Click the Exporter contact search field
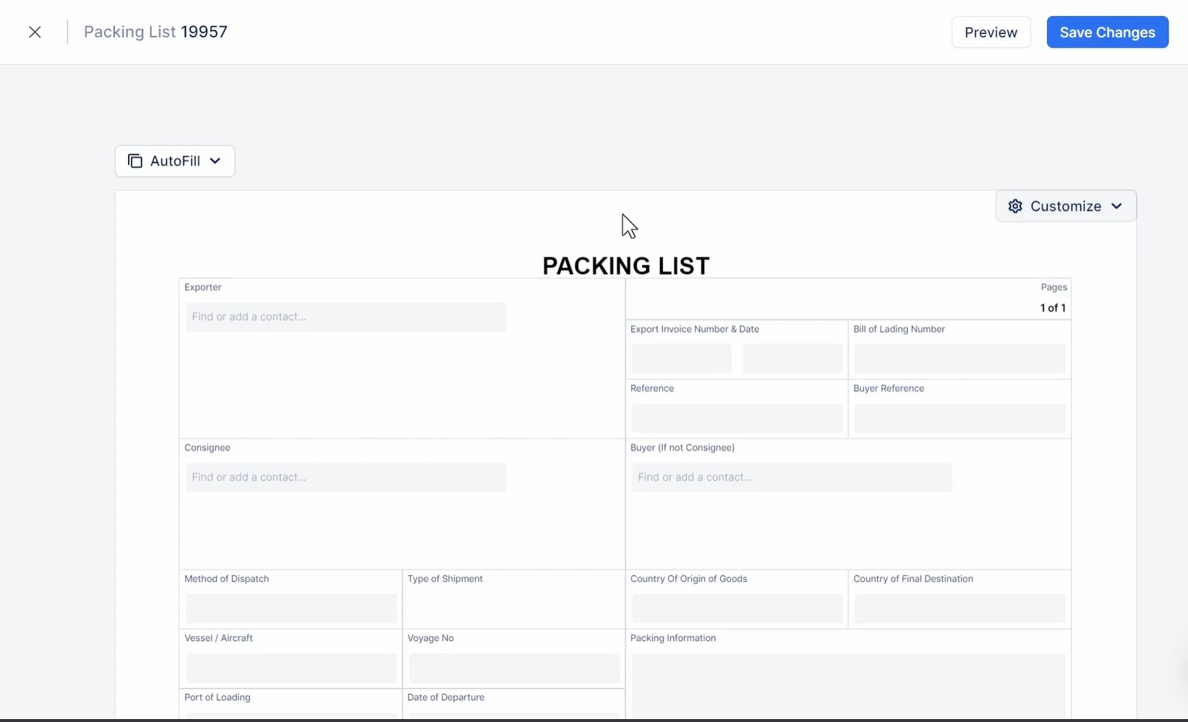Screen dimensions: 1188x722 point(346,317)
